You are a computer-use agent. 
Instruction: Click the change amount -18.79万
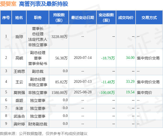(108, 58)
